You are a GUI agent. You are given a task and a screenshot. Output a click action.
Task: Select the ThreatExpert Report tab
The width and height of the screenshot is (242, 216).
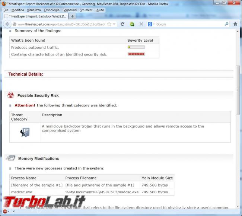(36, 16)
